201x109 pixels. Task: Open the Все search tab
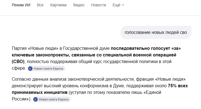(40, 5)
